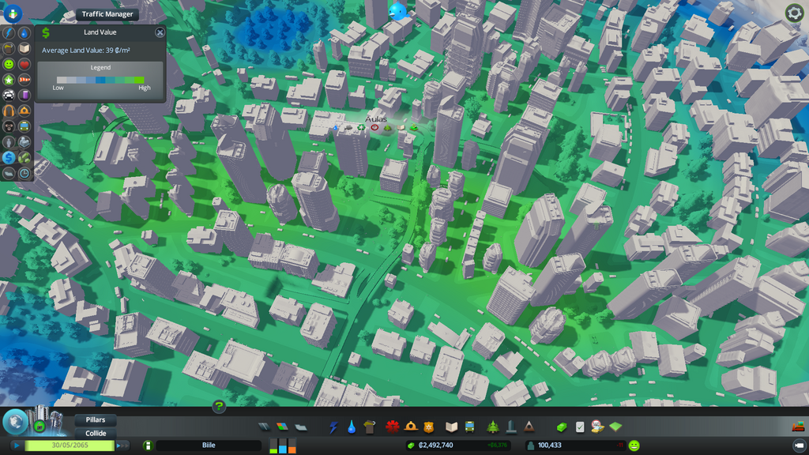Show the Natural Resources info view
The image size is (809, 455).
click(24, 157)
